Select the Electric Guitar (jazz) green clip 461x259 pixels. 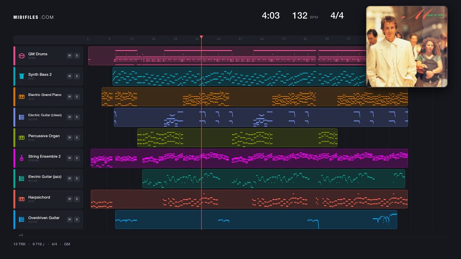(x=273, y=179)
